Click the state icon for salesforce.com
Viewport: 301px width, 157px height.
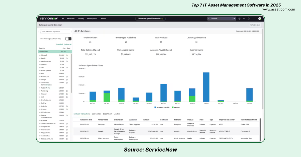(x=67, y=61)
